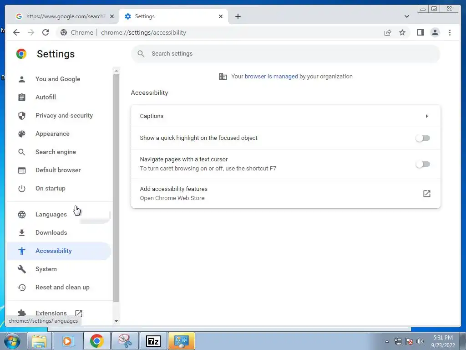Click the Chrome site info icon
This screenshot has width=466, height=350.
(x=64, y=32)
